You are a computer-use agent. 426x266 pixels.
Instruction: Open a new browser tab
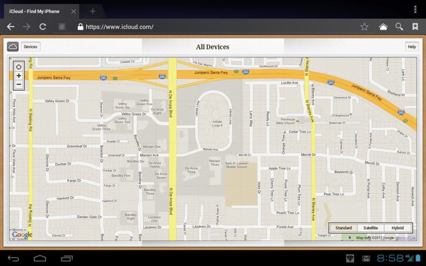click(93, 11)
